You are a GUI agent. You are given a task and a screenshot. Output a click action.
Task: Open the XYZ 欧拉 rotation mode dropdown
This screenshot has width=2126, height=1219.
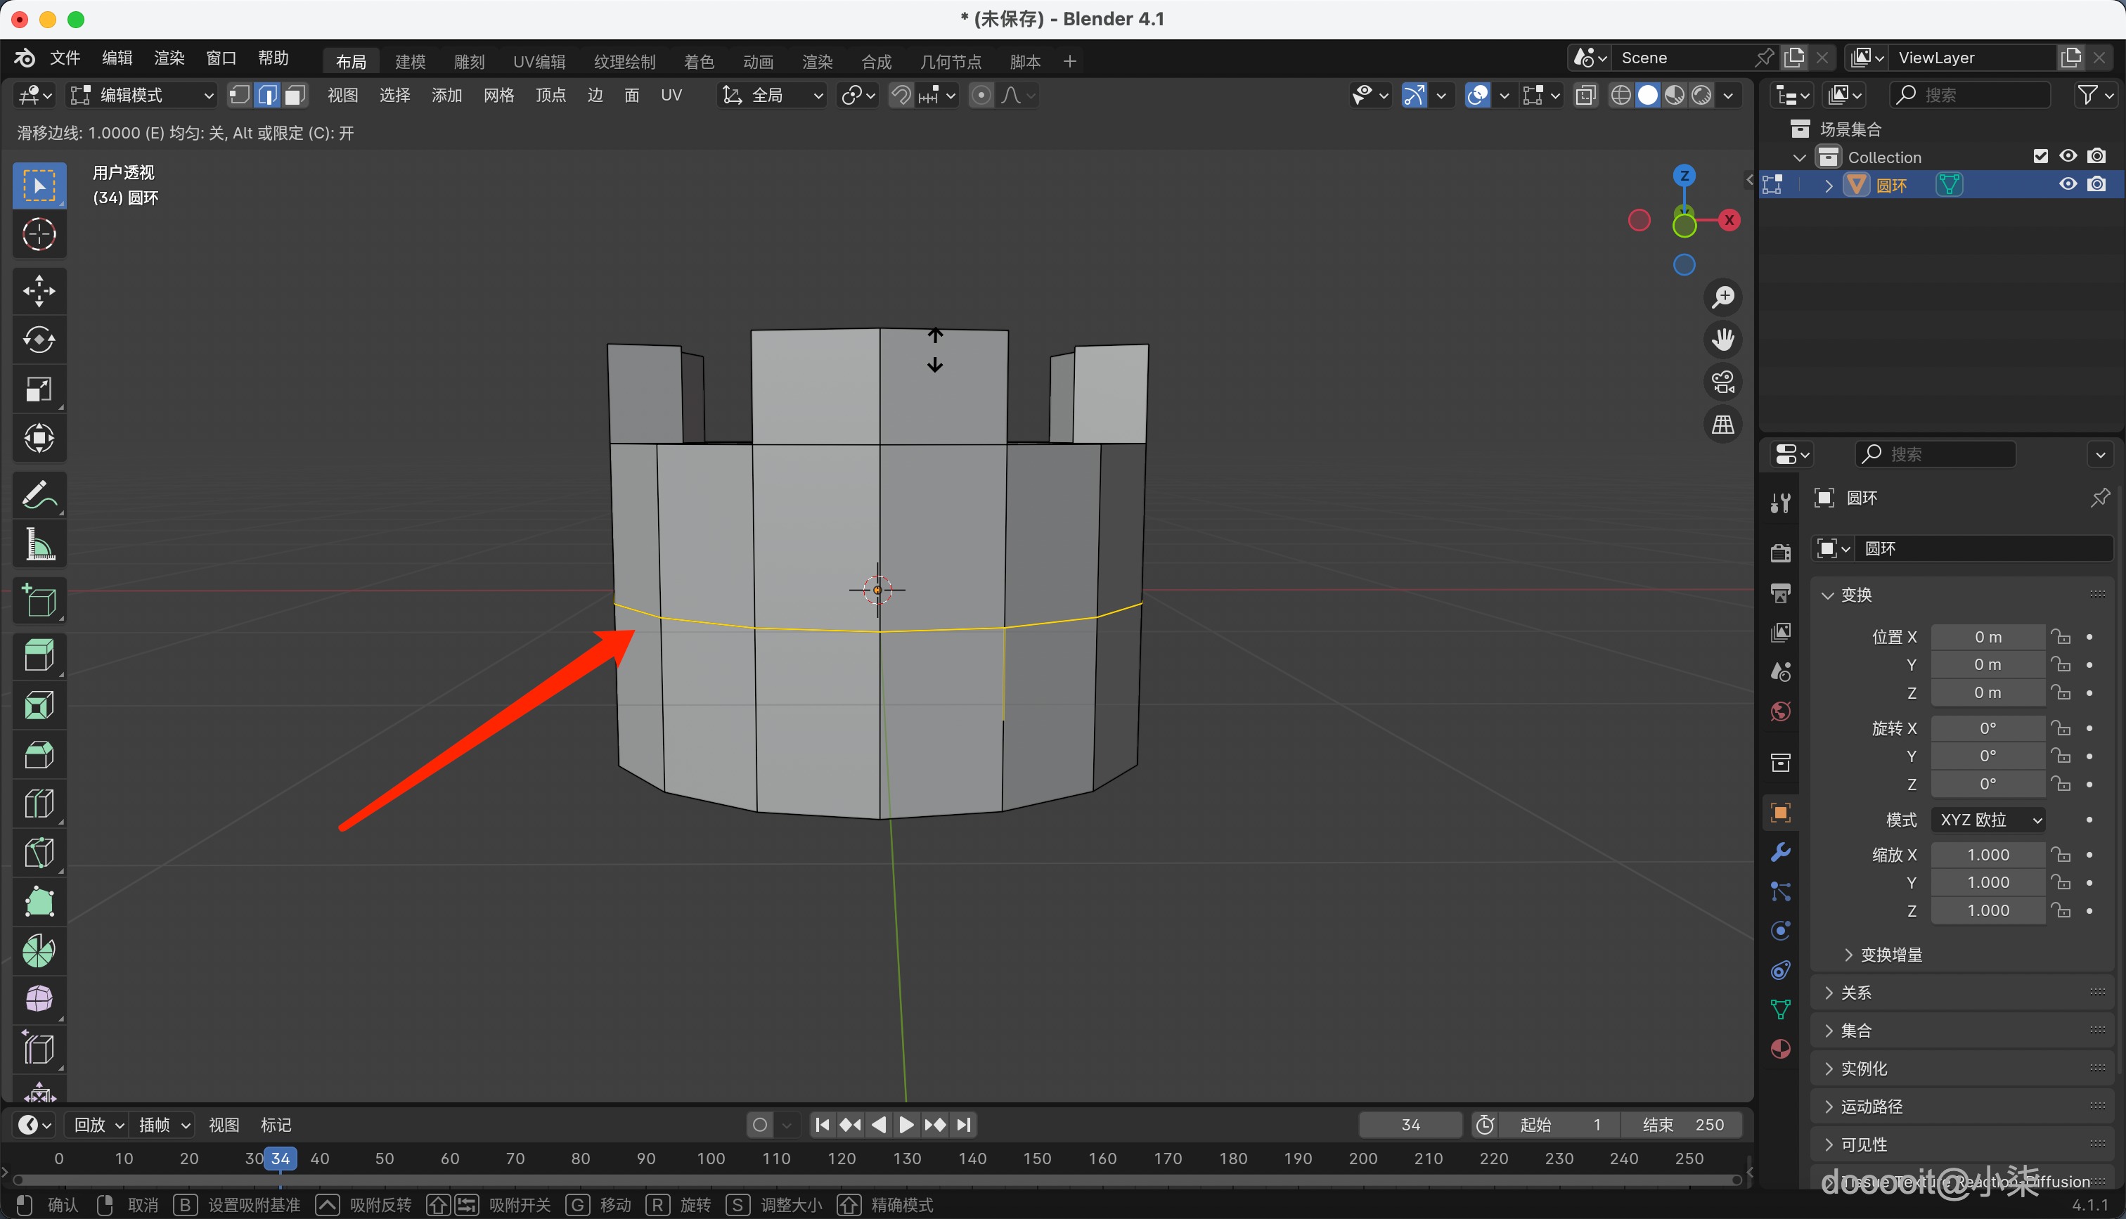coord(1989,820)
